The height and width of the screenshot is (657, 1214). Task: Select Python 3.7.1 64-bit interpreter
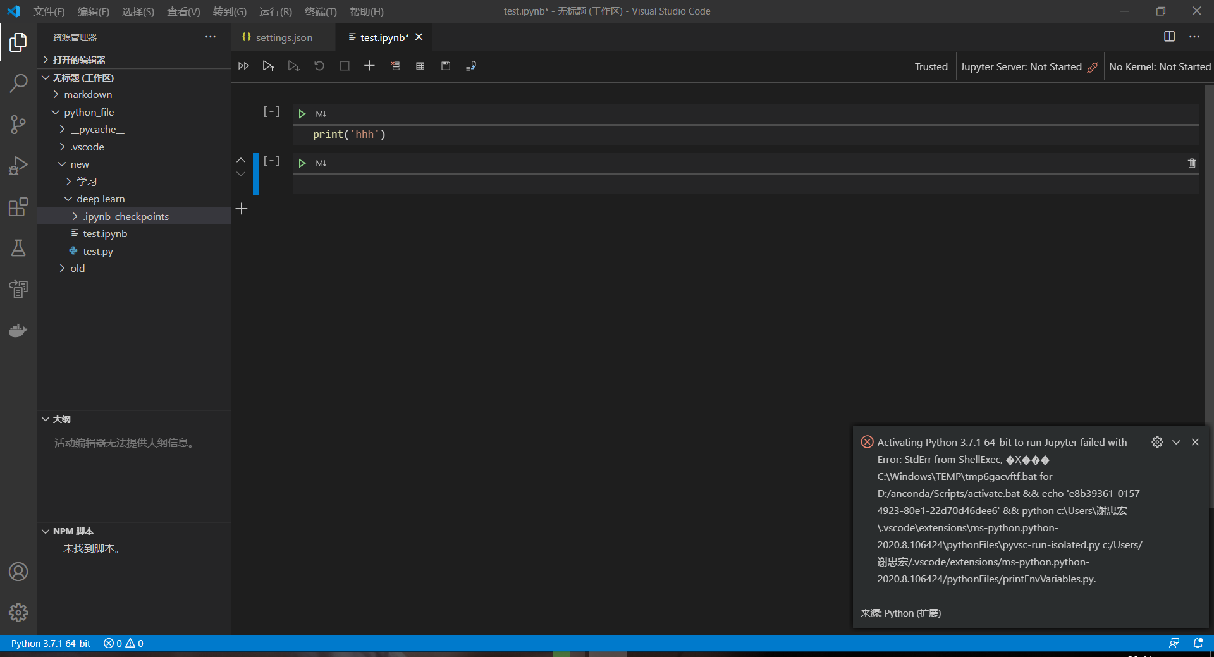pos(51,643)
